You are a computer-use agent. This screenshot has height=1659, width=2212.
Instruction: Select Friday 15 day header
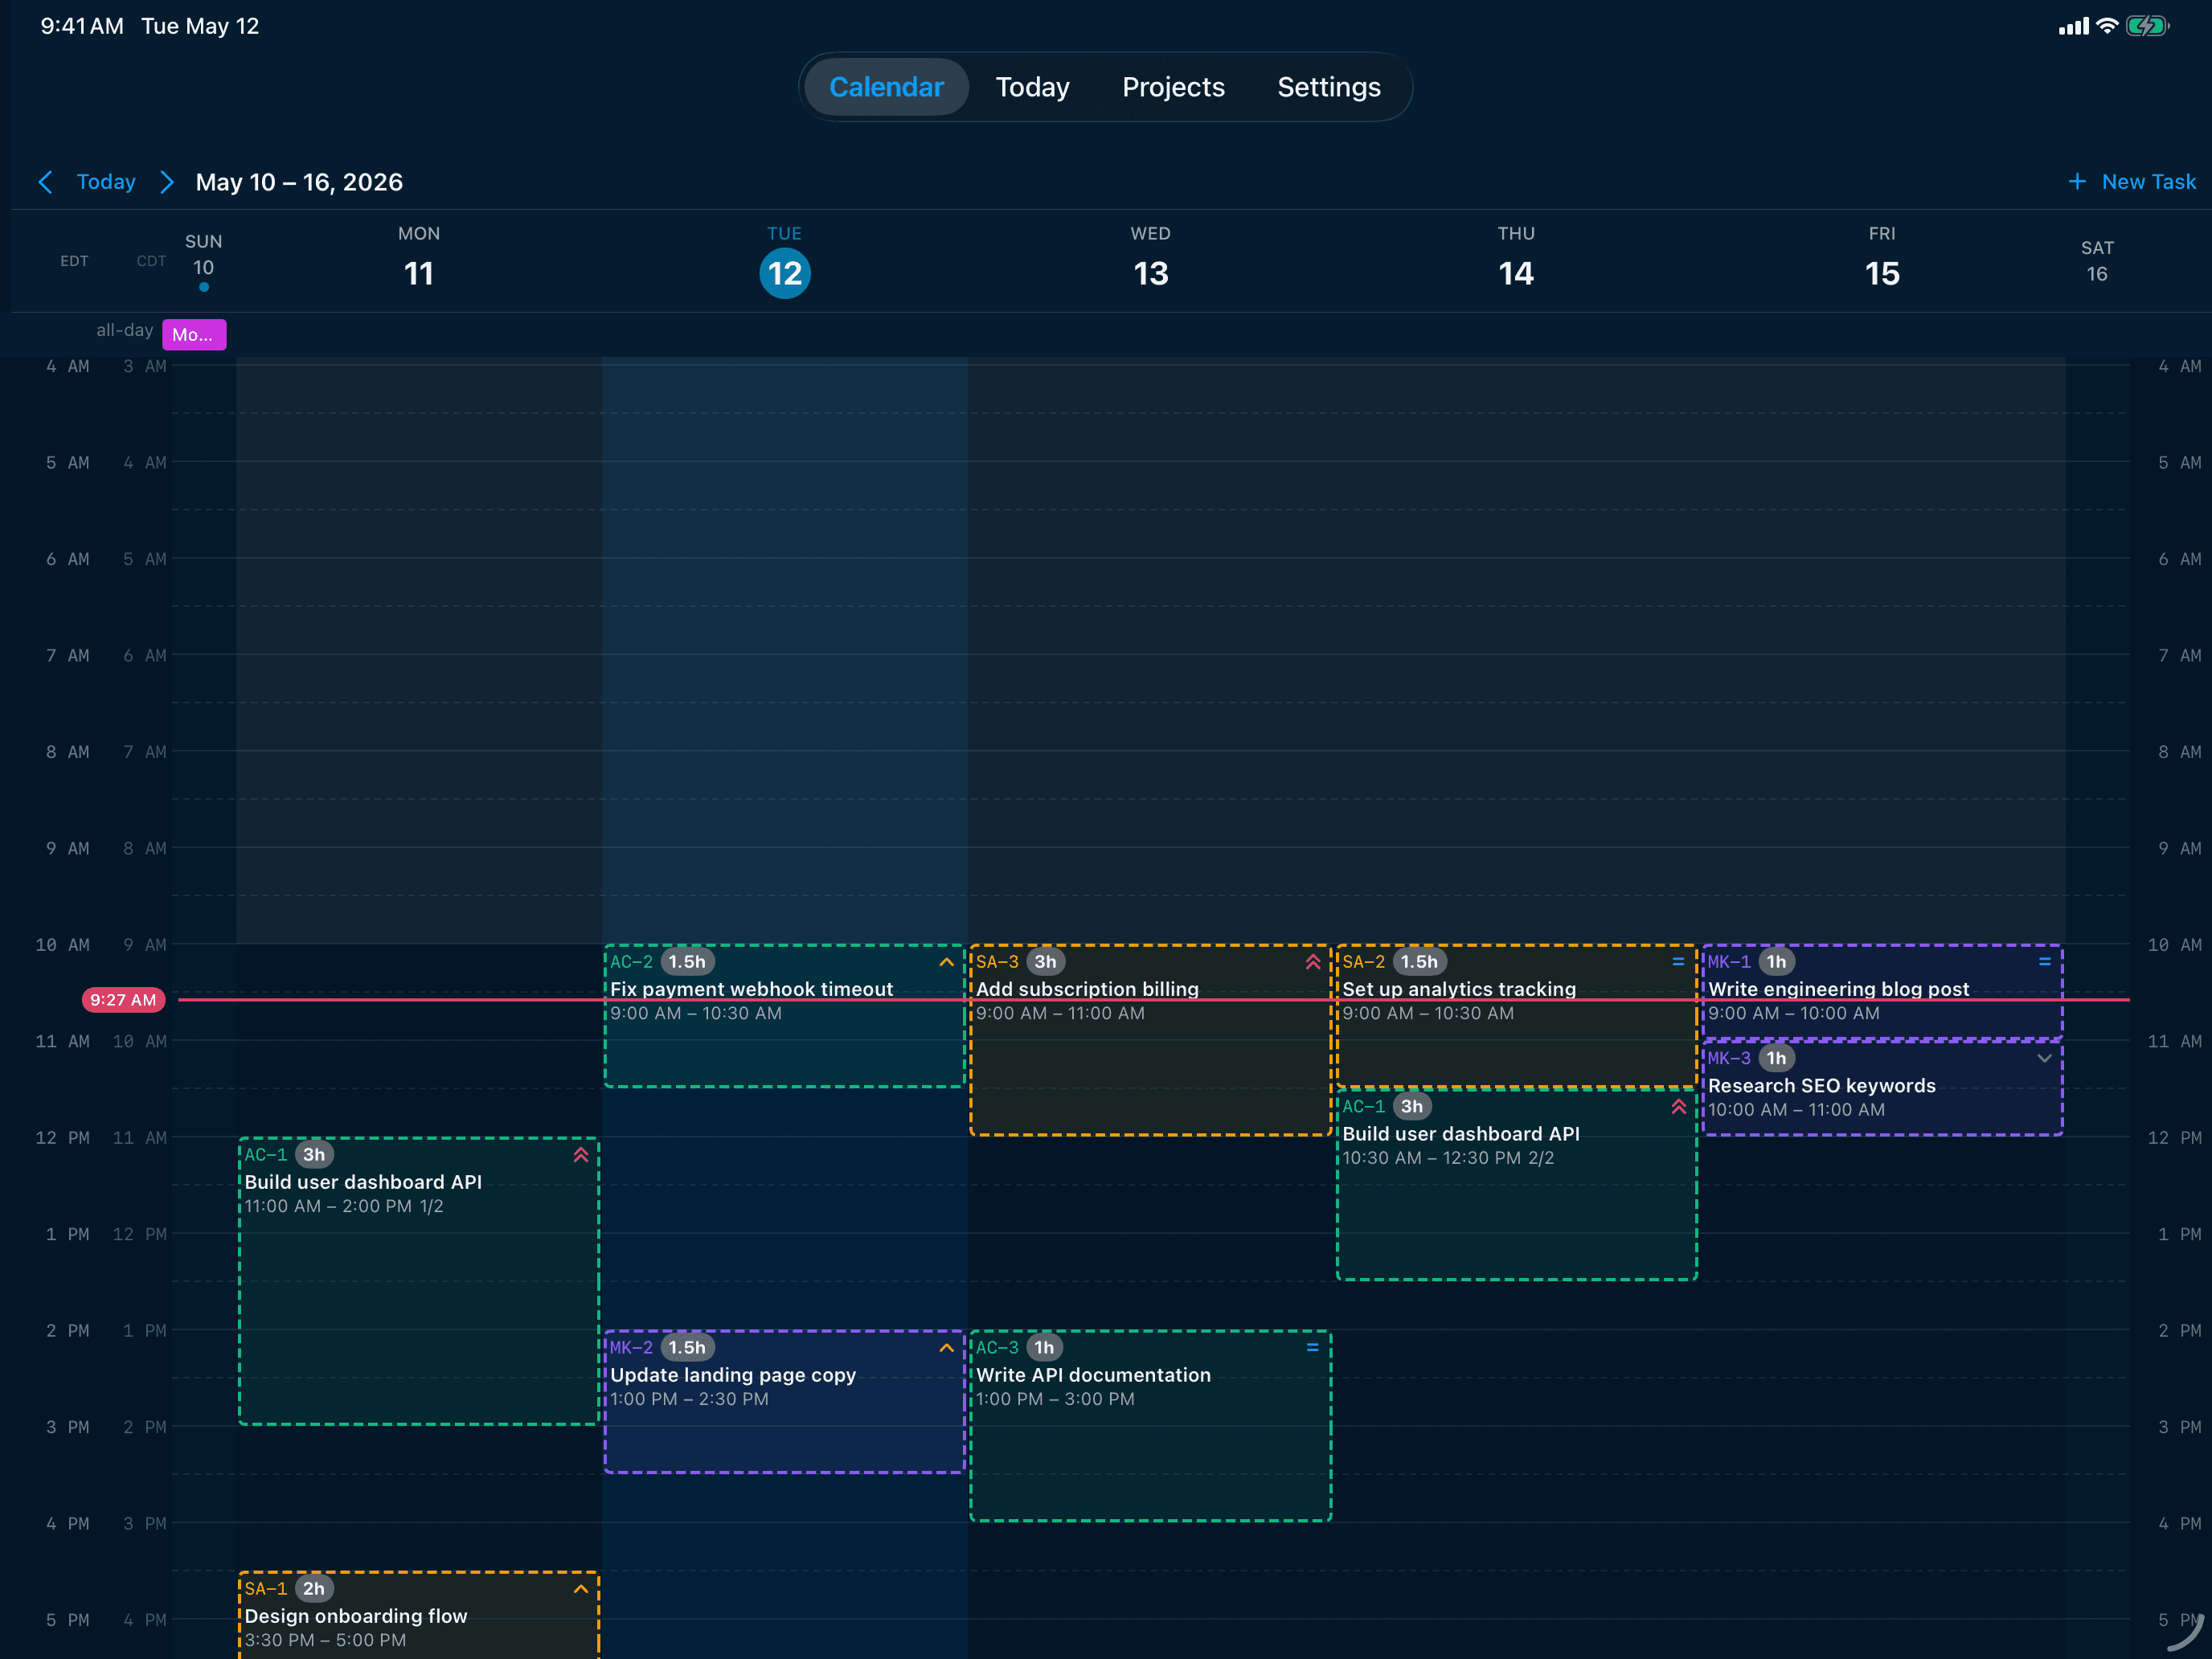[1882, 260]
